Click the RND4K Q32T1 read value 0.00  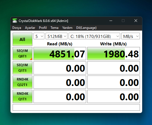[x=60, y=82]
